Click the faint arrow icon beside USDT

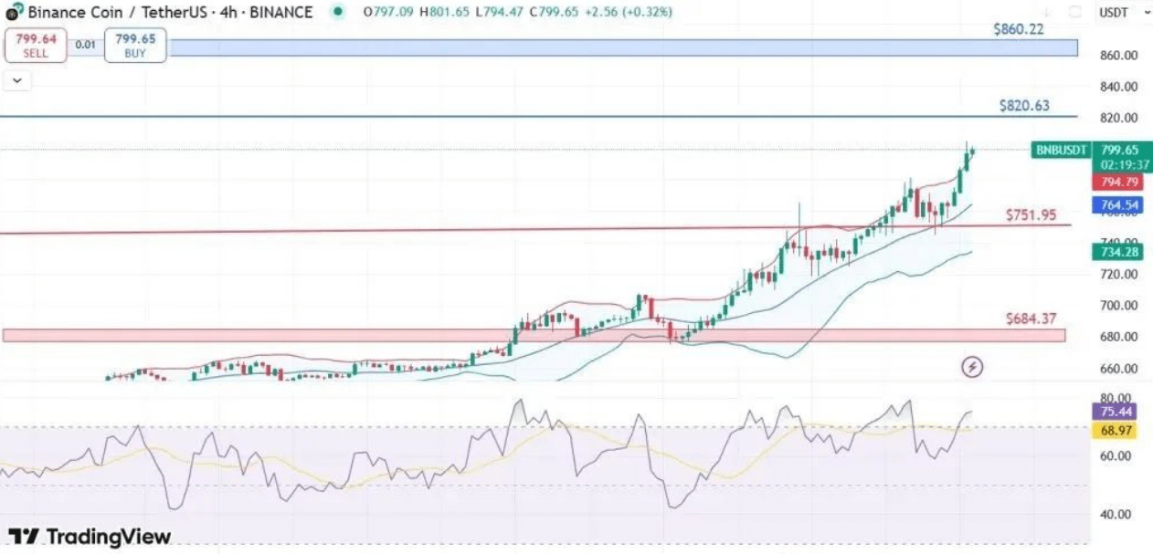click(x=1048, y=13)
